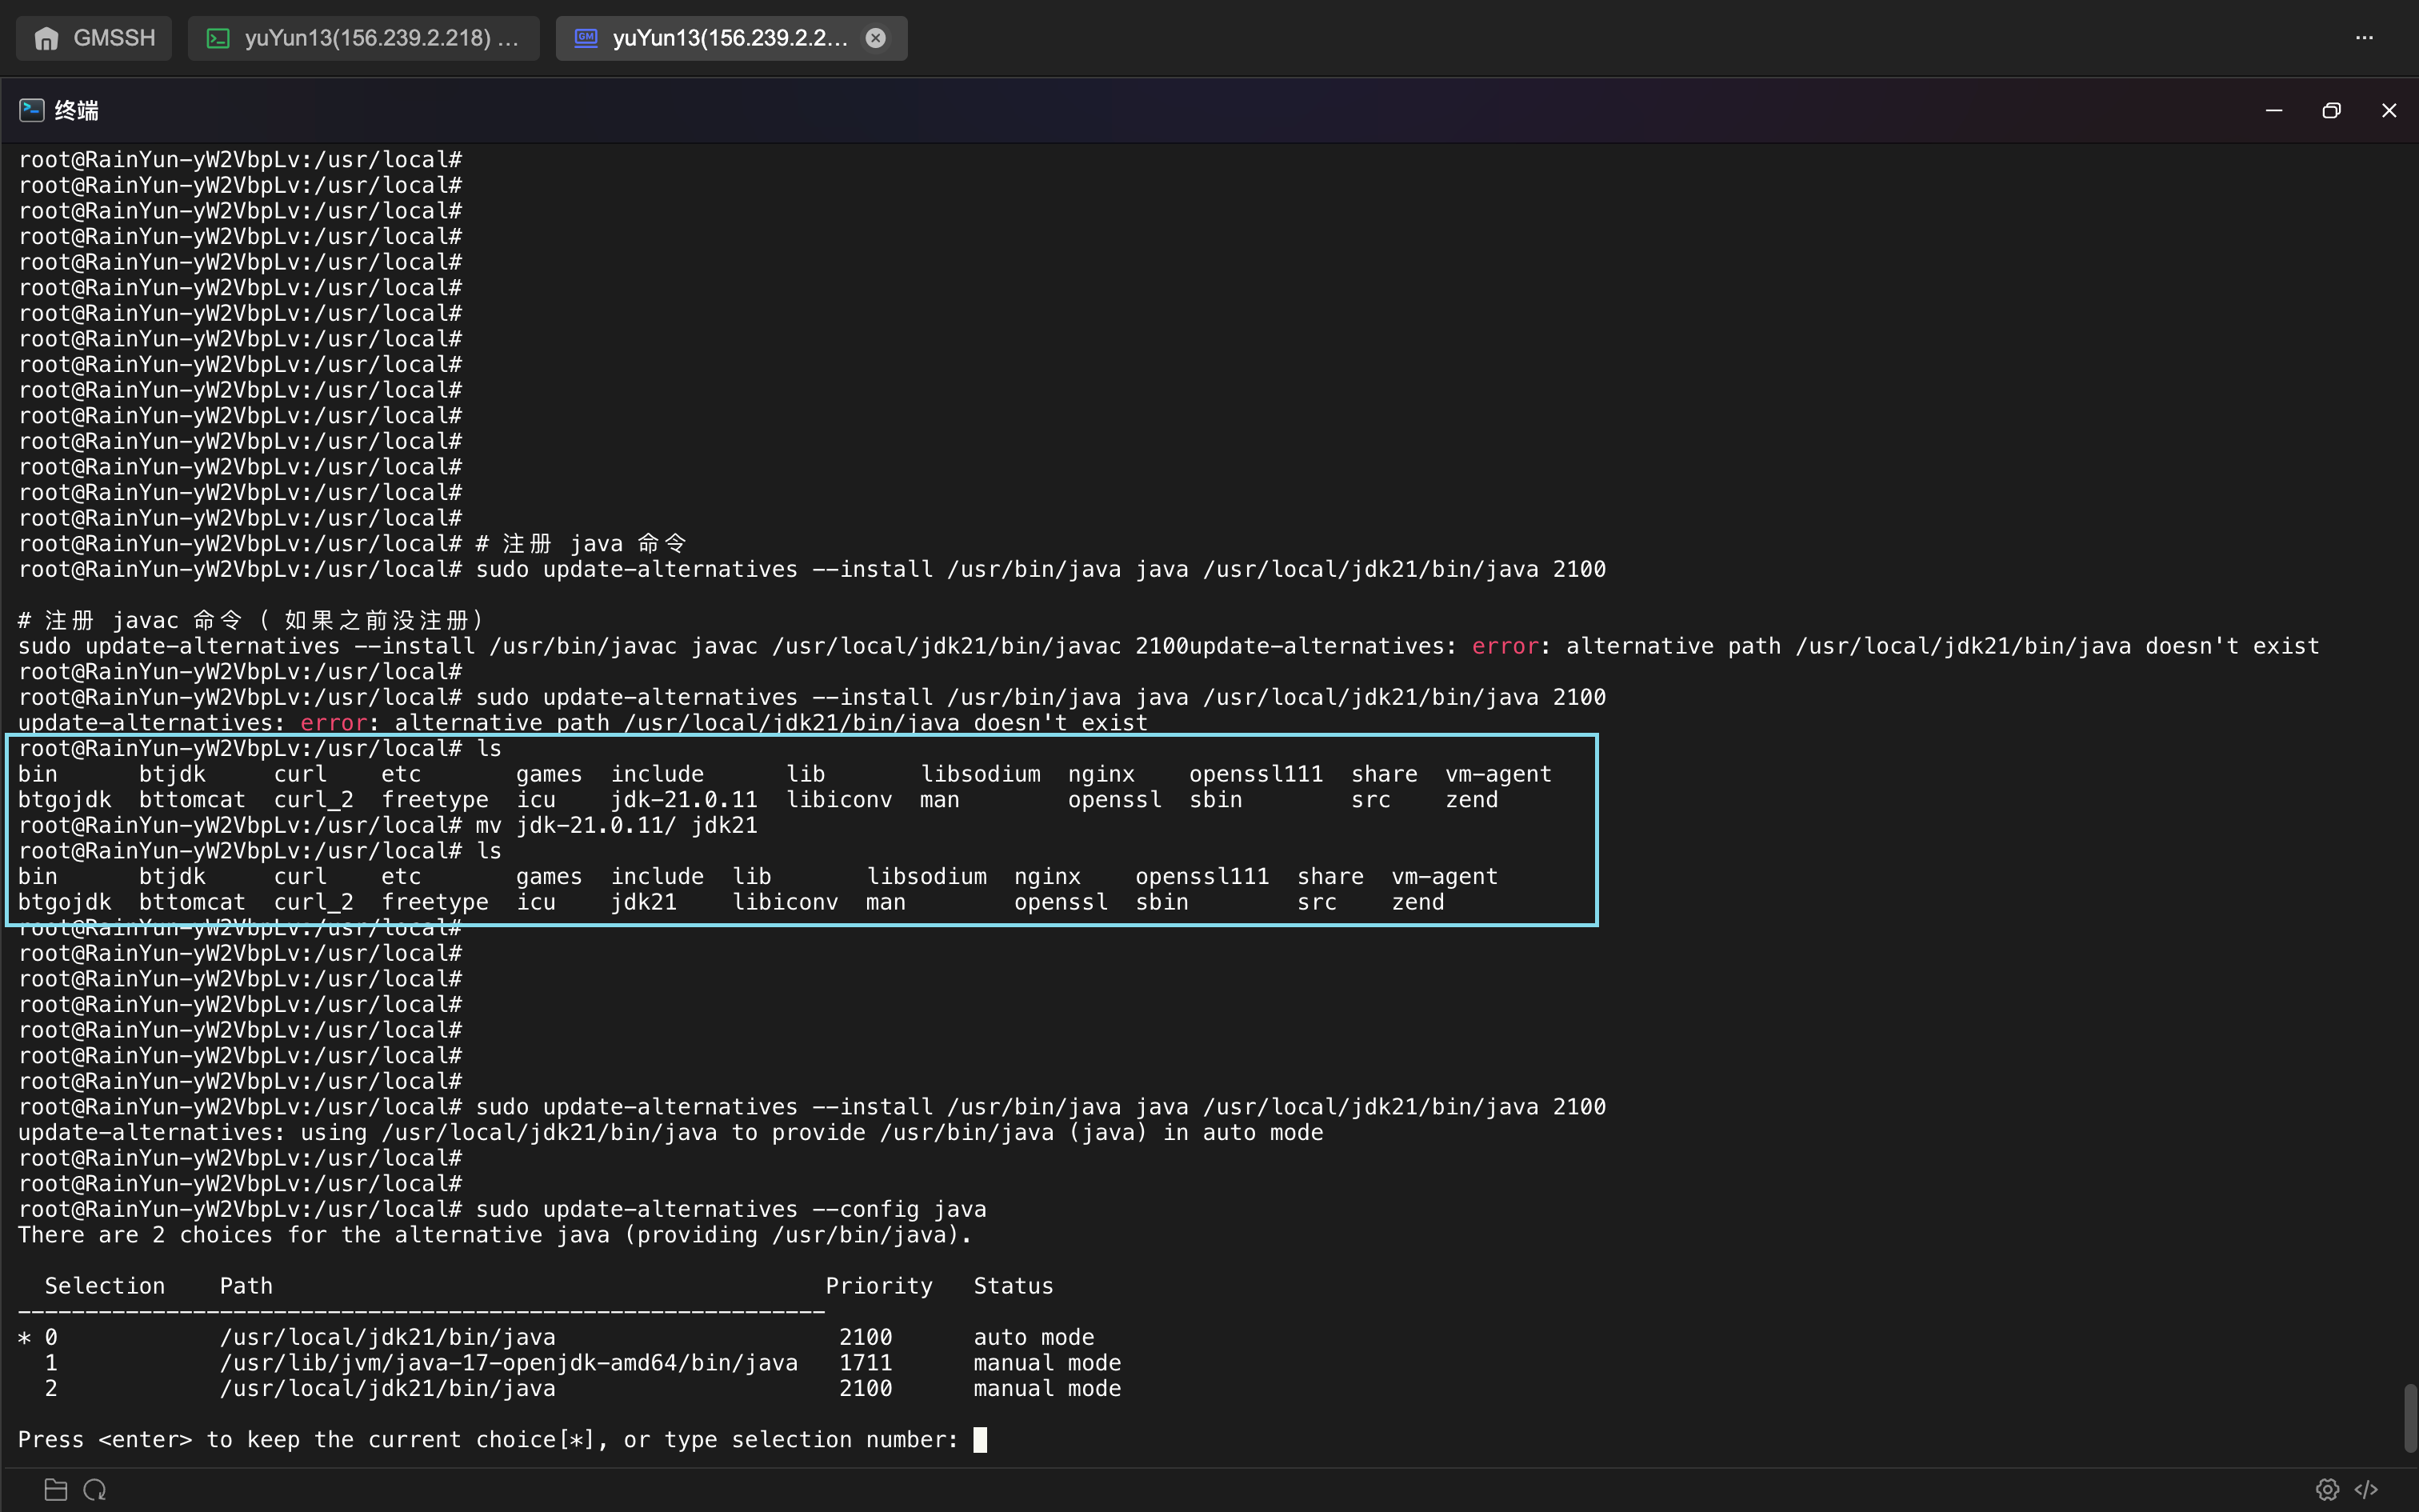Minimize the 终端 terminal panel
The image size is (2419, 1512).
coord(2274,110)
